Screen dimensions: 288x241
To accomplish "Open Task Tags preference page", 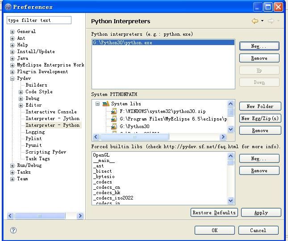I will [x=38, y=158].
